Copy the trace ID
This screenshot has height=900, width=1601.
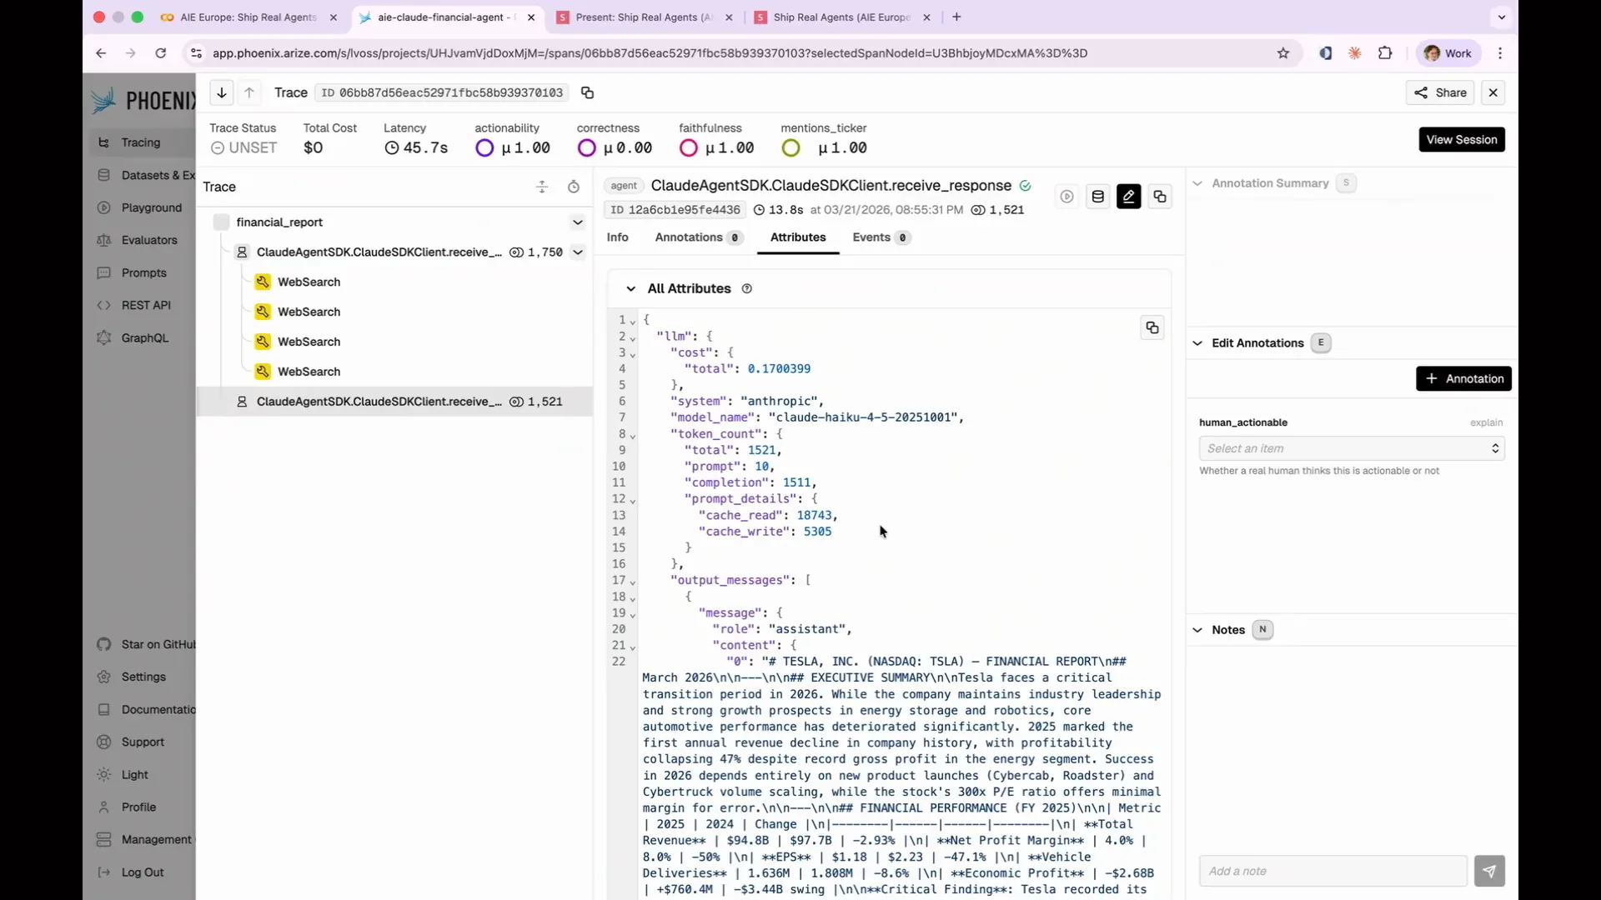pos(587,92)
